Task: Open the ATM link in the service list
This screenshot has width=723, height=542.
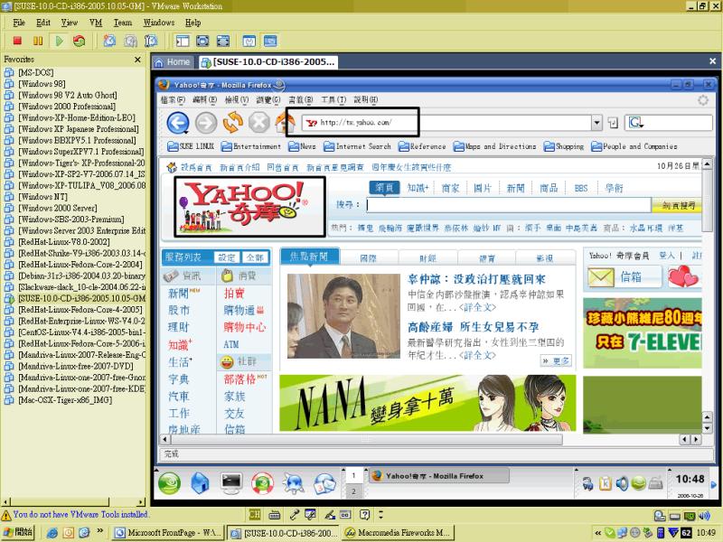Action: click(x=231, y=344)
